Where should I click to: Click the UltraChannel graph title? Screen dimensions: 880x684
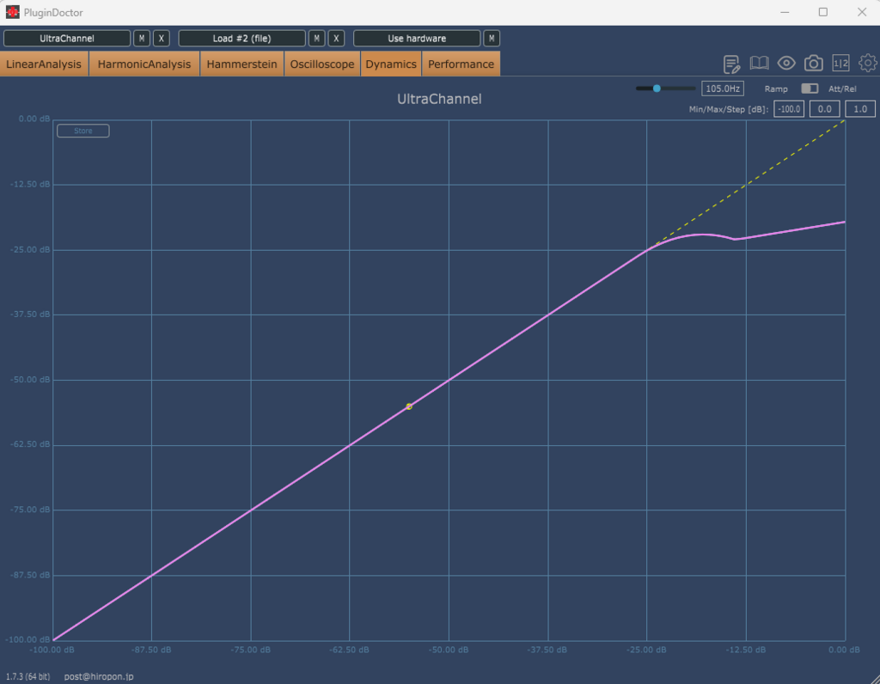pos(439,100)
